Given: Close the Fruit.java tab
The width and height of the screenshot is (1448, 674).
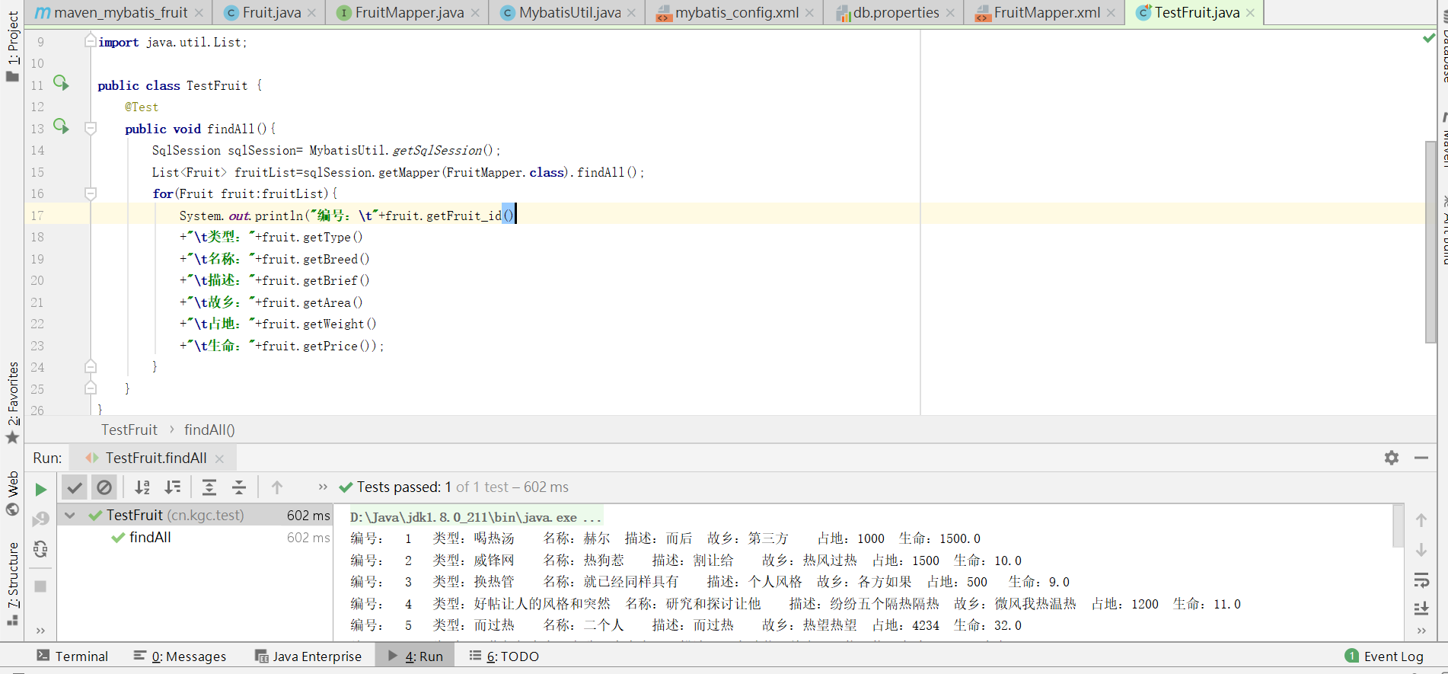Looking at the screenshot, I should (311, 13).
